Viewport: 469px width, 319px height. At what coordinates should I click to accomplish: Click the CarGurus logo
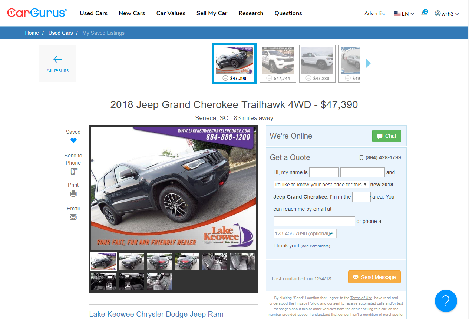click(37, 13)
